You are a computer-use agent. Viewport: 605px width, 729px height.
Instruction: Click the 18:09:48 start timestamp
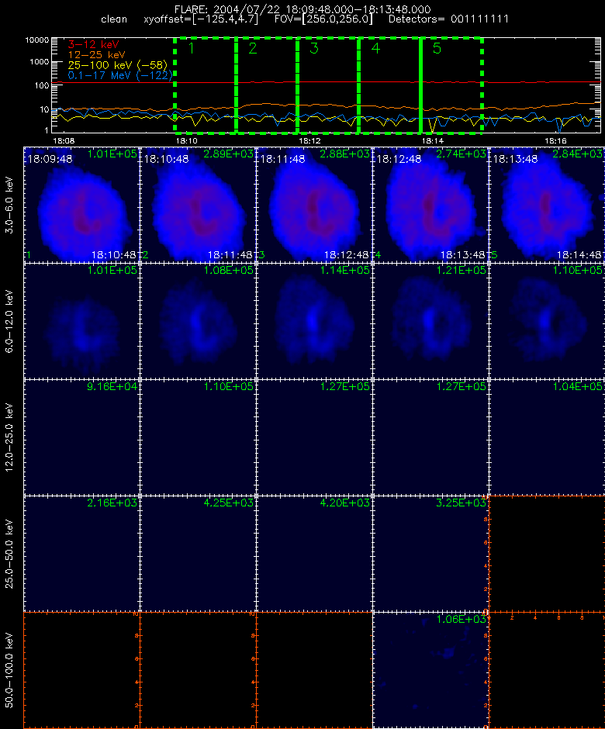point(50,159)
